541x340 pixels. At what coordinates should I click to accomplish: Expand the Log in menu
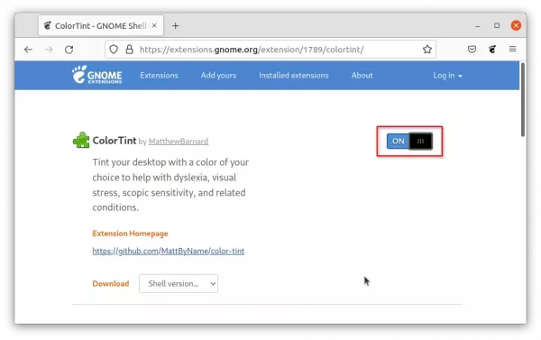(447, 76)
